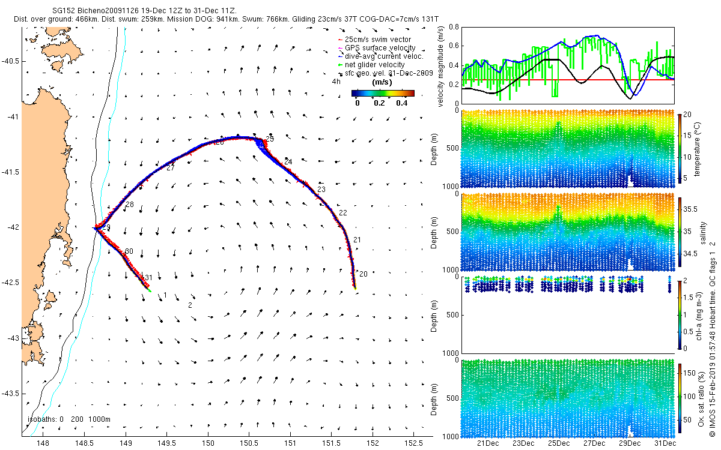Click the '1.5' tick on the chl-a color bar
Viewport: 721px width, 450px height.
[x=689, y=297]
